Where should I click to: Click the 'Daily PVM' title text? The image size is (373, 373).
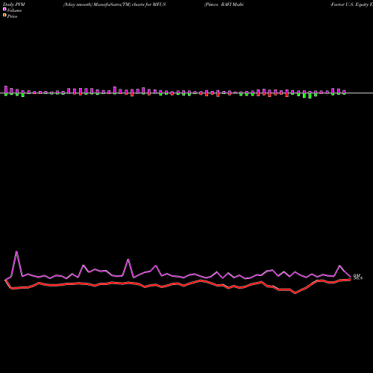click(x=14, y=4)
